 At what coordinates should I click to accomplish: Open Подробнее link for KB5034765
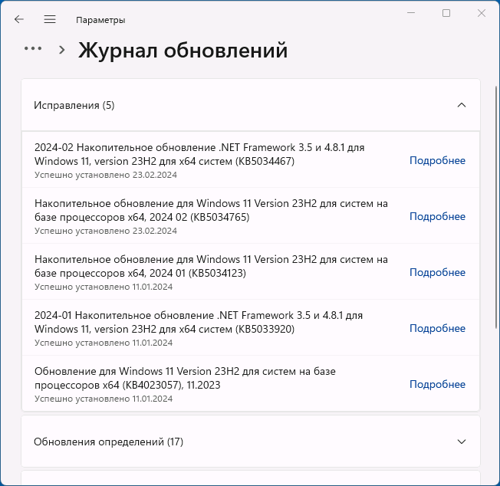coord(437,216)
